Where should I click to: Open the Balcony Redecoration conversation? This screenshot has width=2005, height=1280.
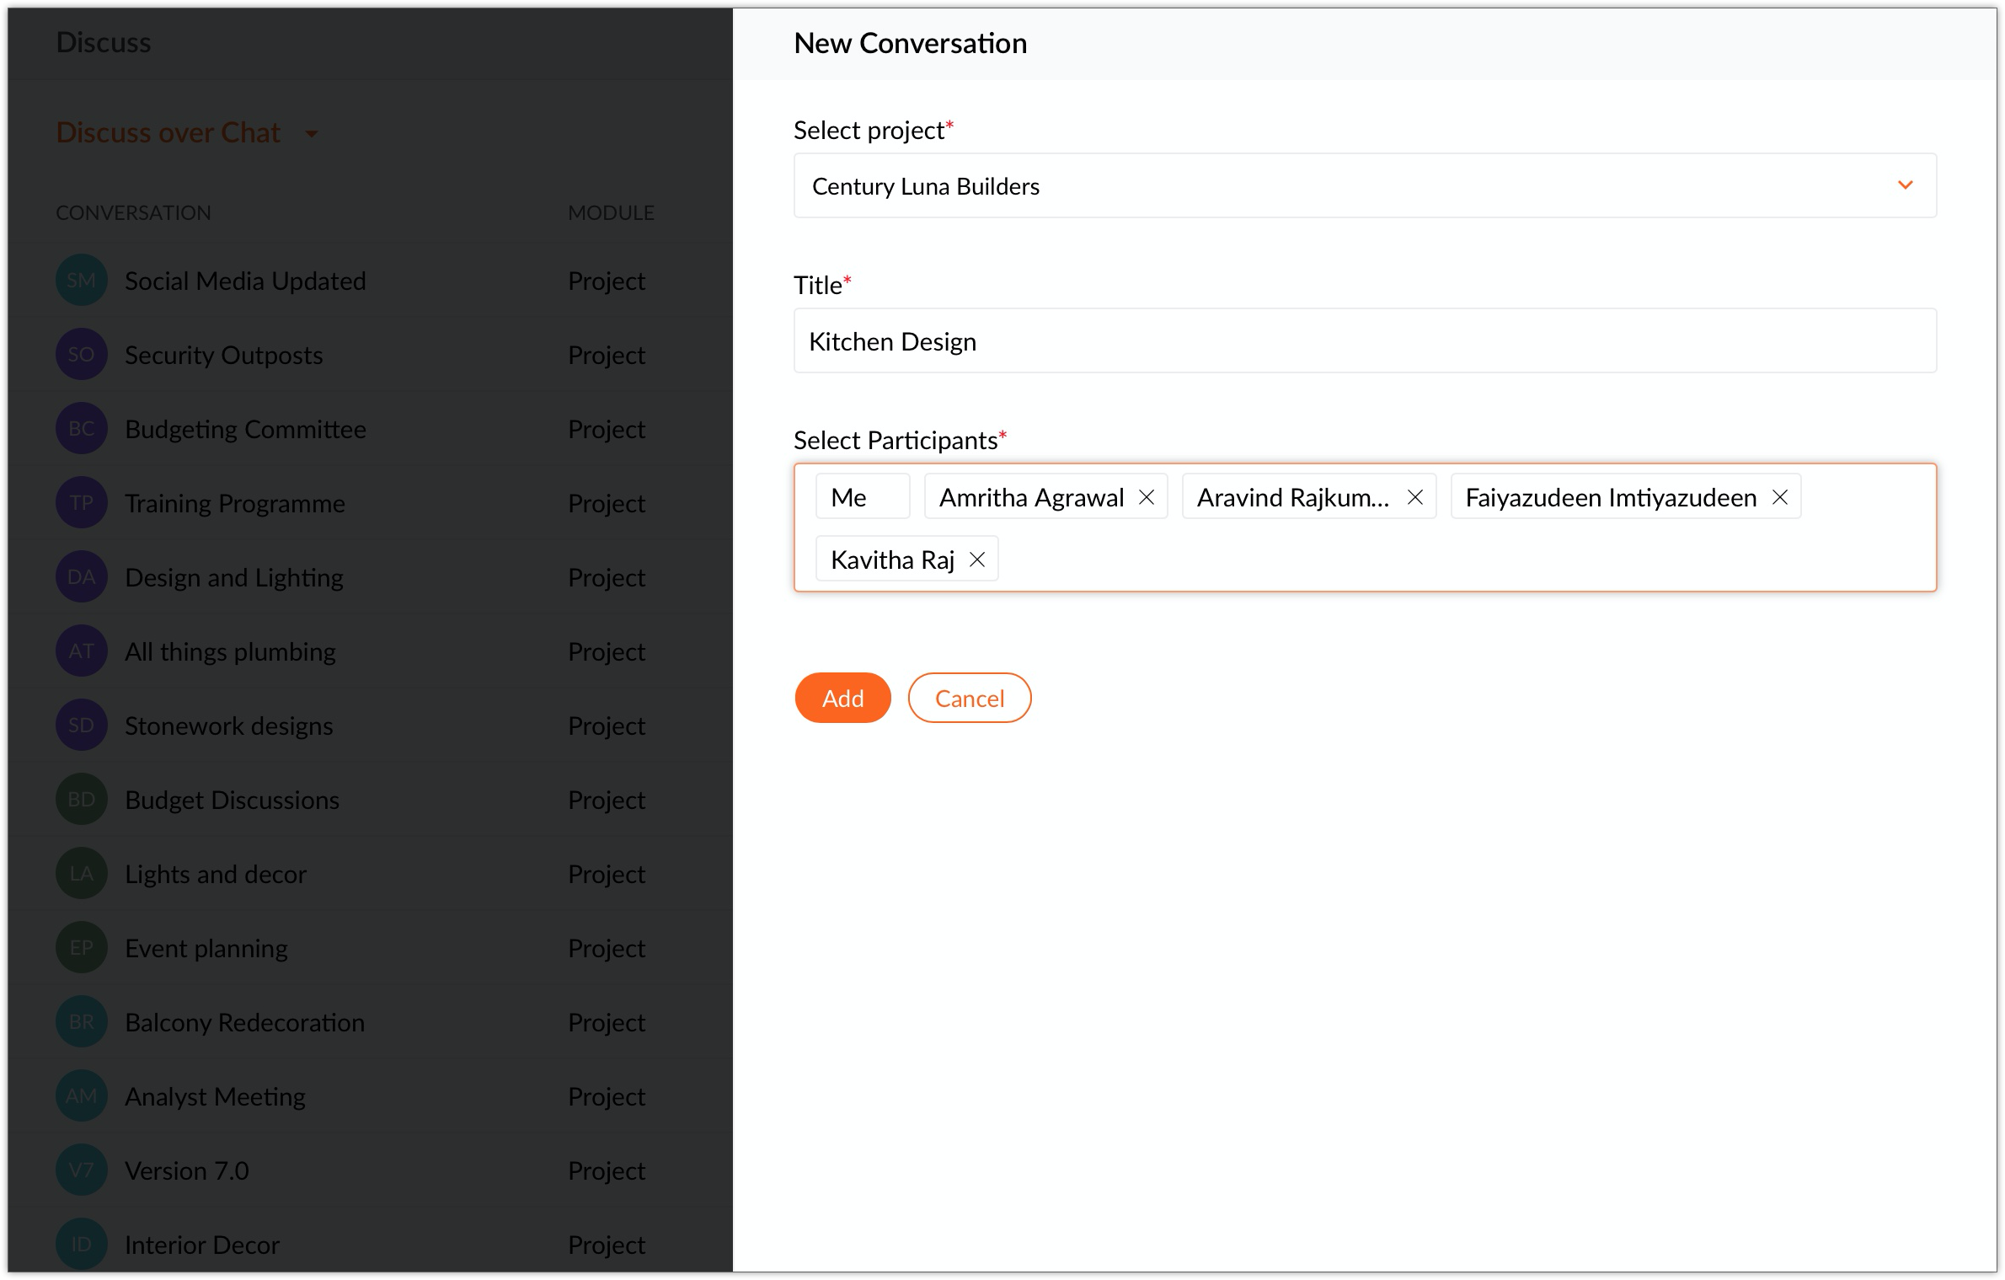tap(244, 1022)
